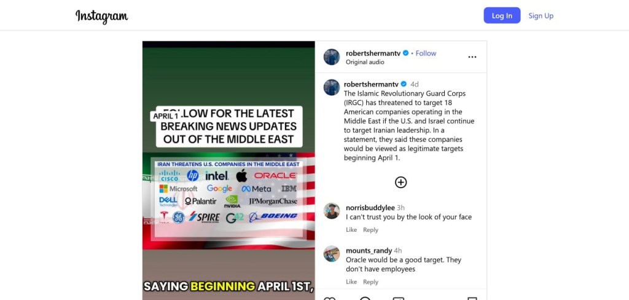Image resolution: width=629 pixels, height=300 pixels.
Task: Open the Original audio link
Action: coord(365,62)
